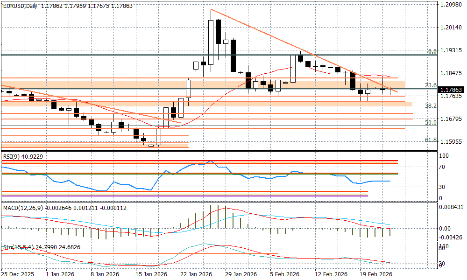The image size is (467, 280).
Task: Select the Fibonacci 0.0 level label
Action: (432, 51)
